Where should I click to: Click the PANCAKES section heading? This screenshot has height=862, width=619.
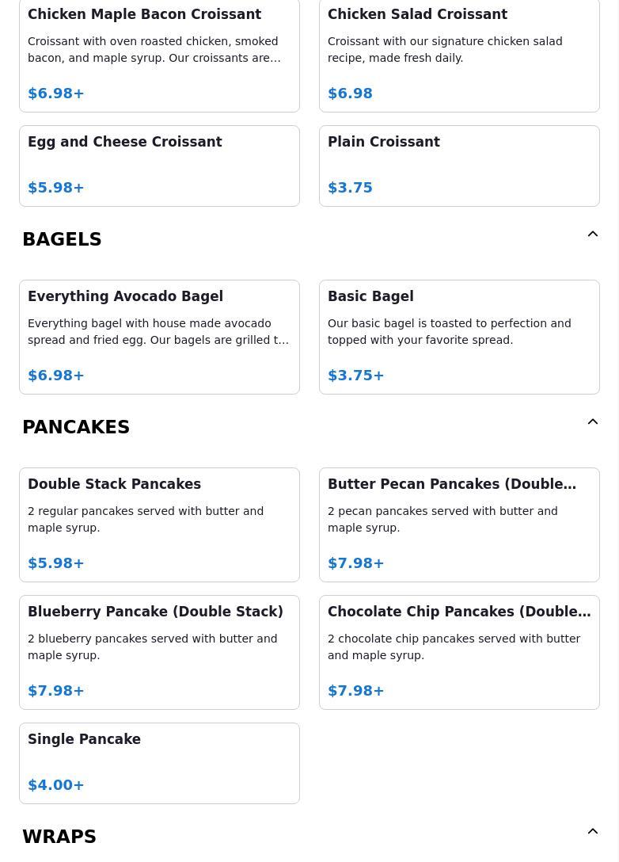(76, 427)
